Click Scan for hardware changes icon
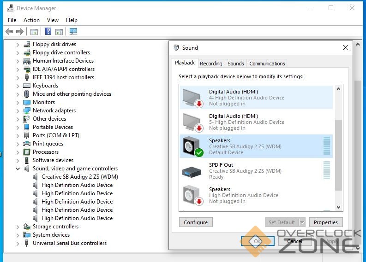The height and width of the screenshot is (262, 366). [73, 31]
